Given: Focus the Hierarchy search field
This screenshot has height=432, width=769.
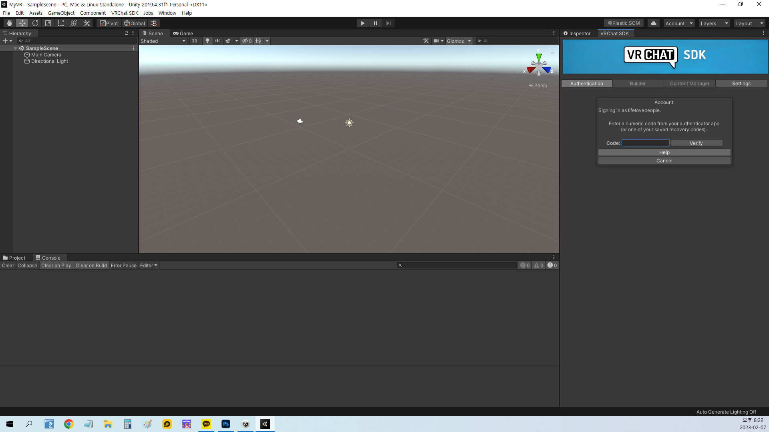Looking at the screenshot, I should tap(77, 41).
